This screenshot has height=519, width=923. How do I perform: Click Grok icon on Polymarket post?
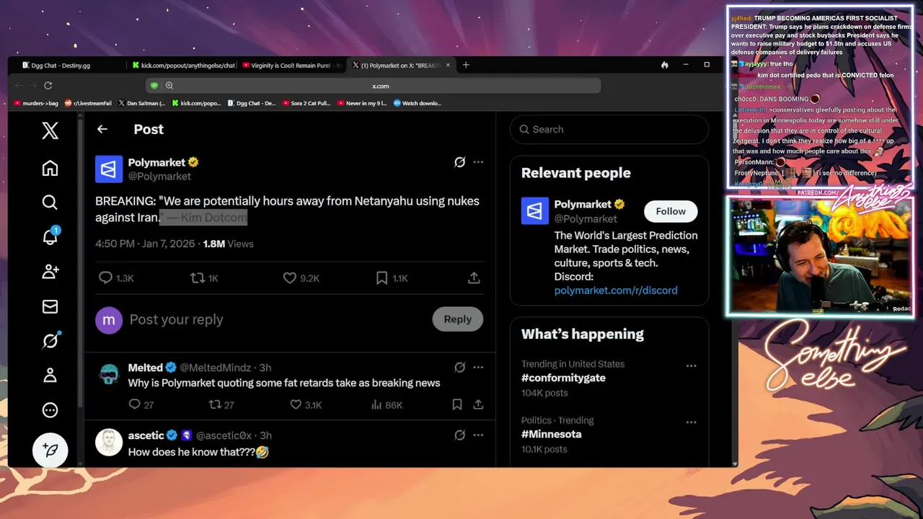[459, 162]
